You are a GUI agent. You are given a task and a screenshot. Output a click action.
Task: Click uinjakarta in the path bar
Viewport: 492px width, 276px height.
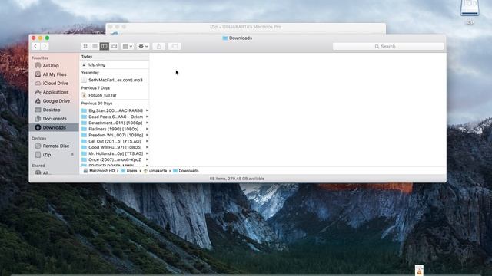[155, 171]
